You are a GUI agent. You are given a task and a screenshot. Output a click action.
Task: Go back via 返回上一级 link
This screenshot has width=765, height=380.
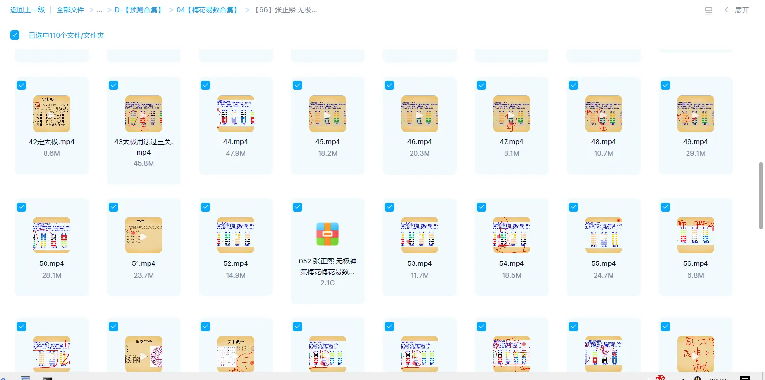(28, 10)
